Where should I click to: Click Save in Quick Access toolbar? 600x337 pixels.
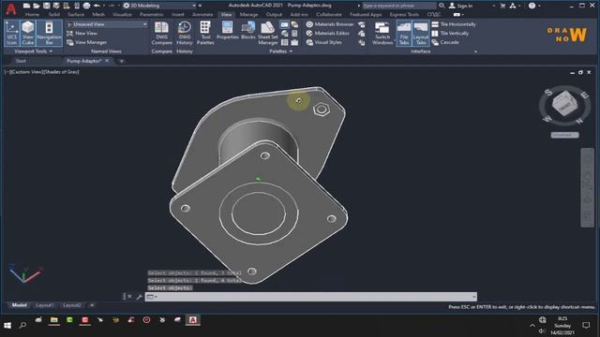pos(46,6)
